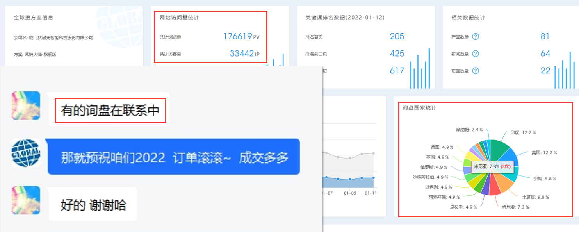
Task: Click the pie label 阿塞拜疆: 4.9 %
Action: 445,197
